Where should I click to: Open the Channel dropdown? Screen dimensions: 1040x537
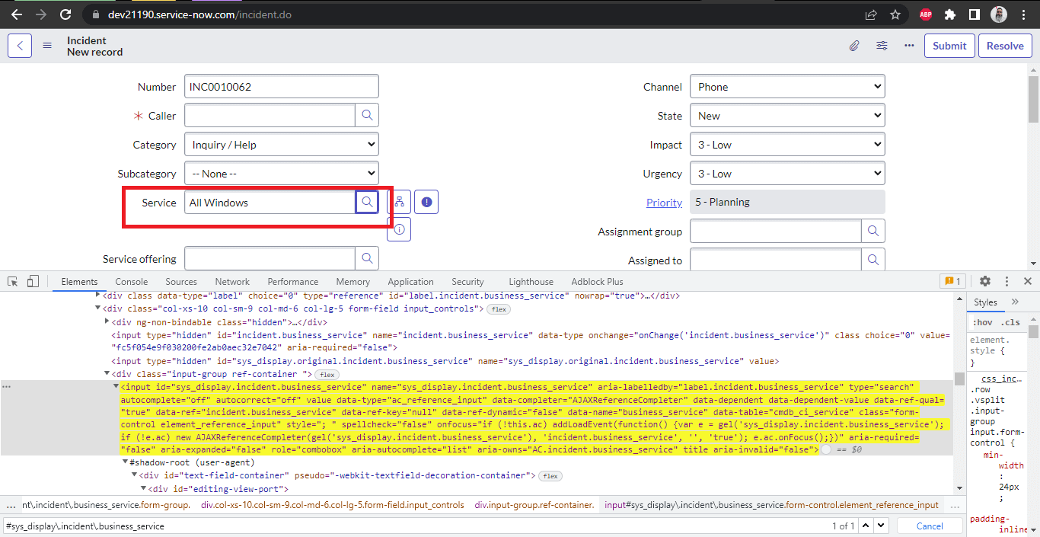click(x=787, y=87)
